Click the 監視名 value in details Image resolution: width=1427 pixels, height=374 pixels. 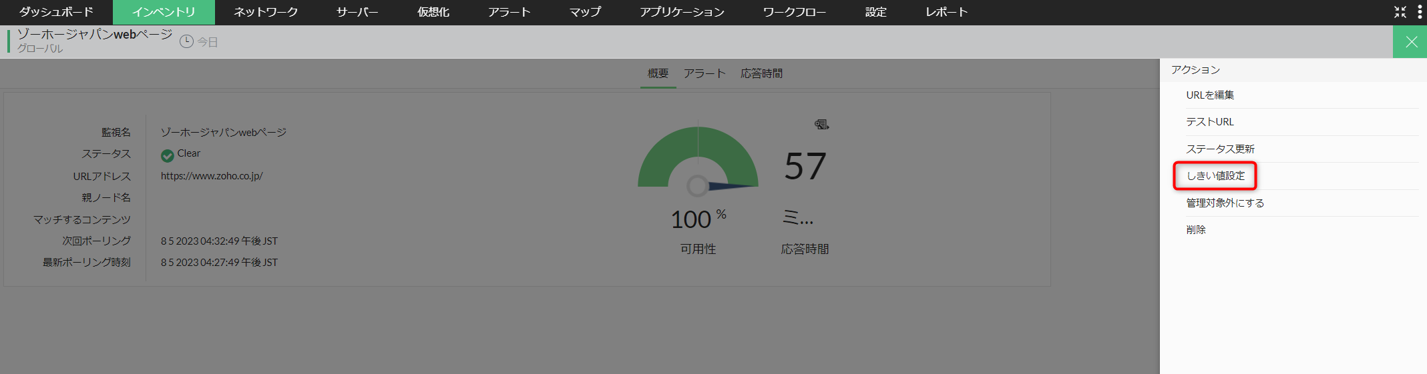pyautogui.click(x=224, y=132)
